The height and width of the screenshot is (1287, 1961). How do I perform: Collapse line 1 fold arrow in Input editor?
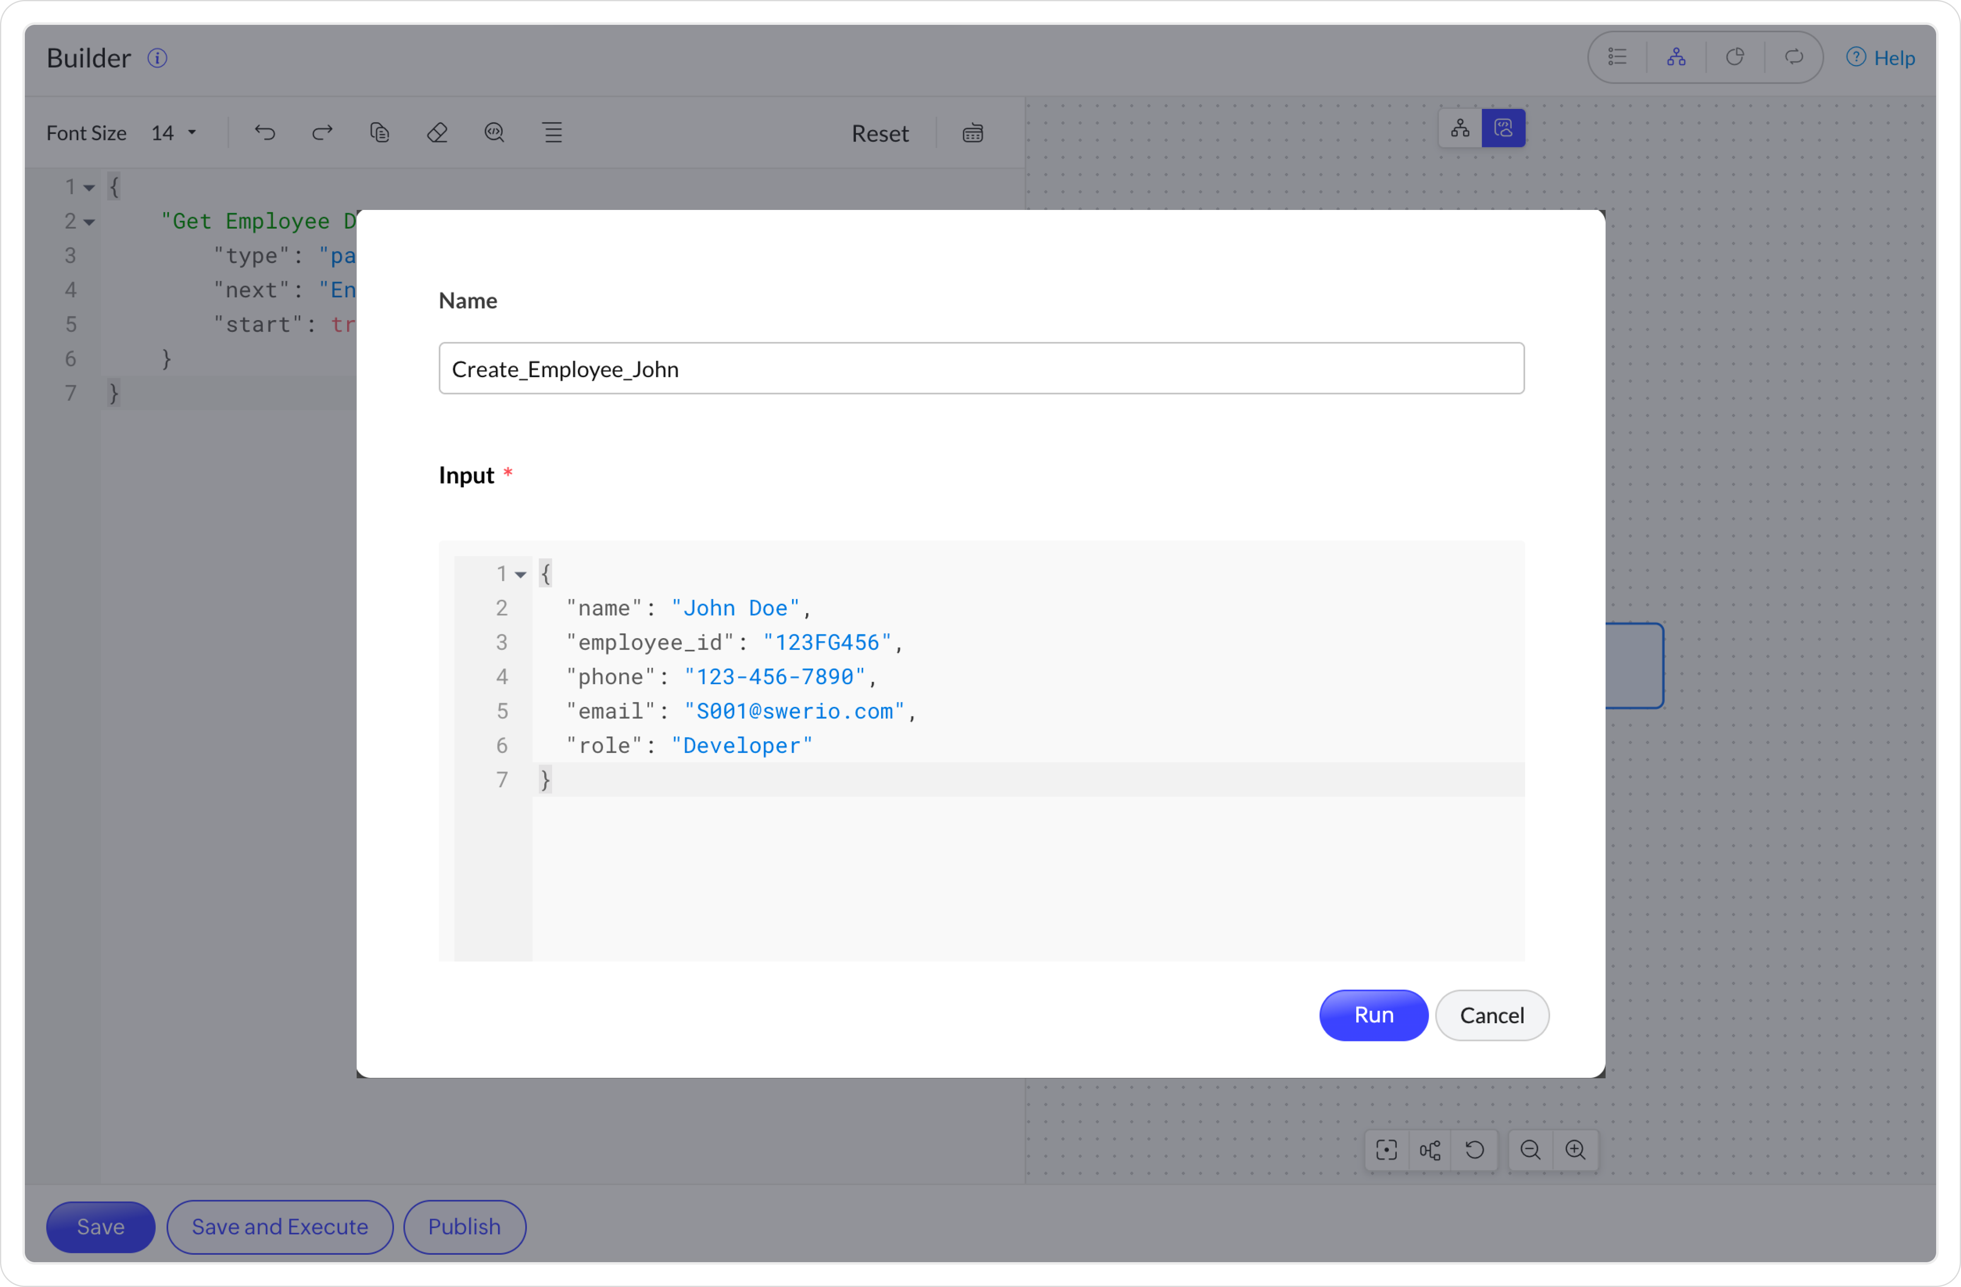pyautogui.click(x=521, y=575)
